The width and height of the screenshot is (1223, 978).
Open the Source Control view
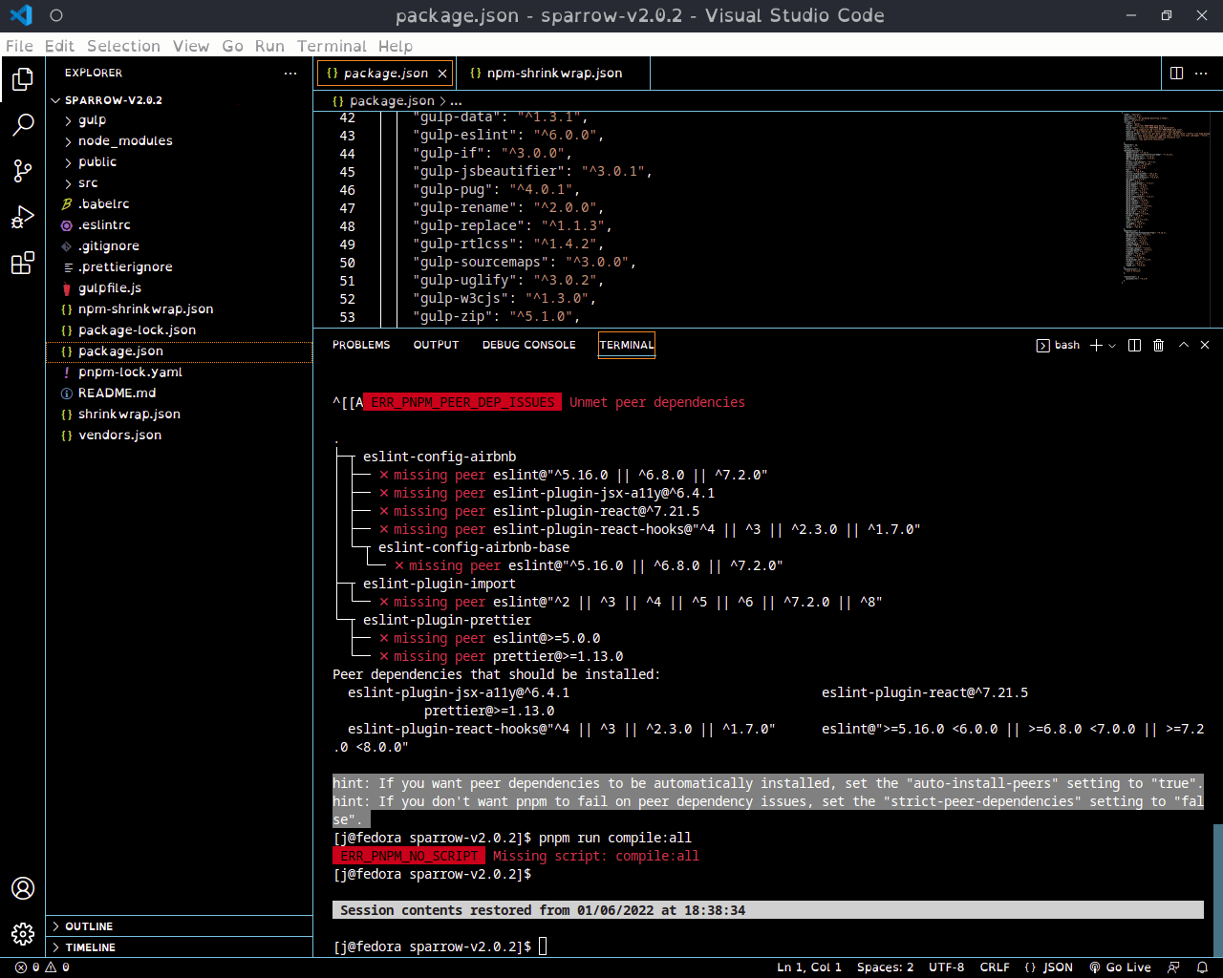23,171
